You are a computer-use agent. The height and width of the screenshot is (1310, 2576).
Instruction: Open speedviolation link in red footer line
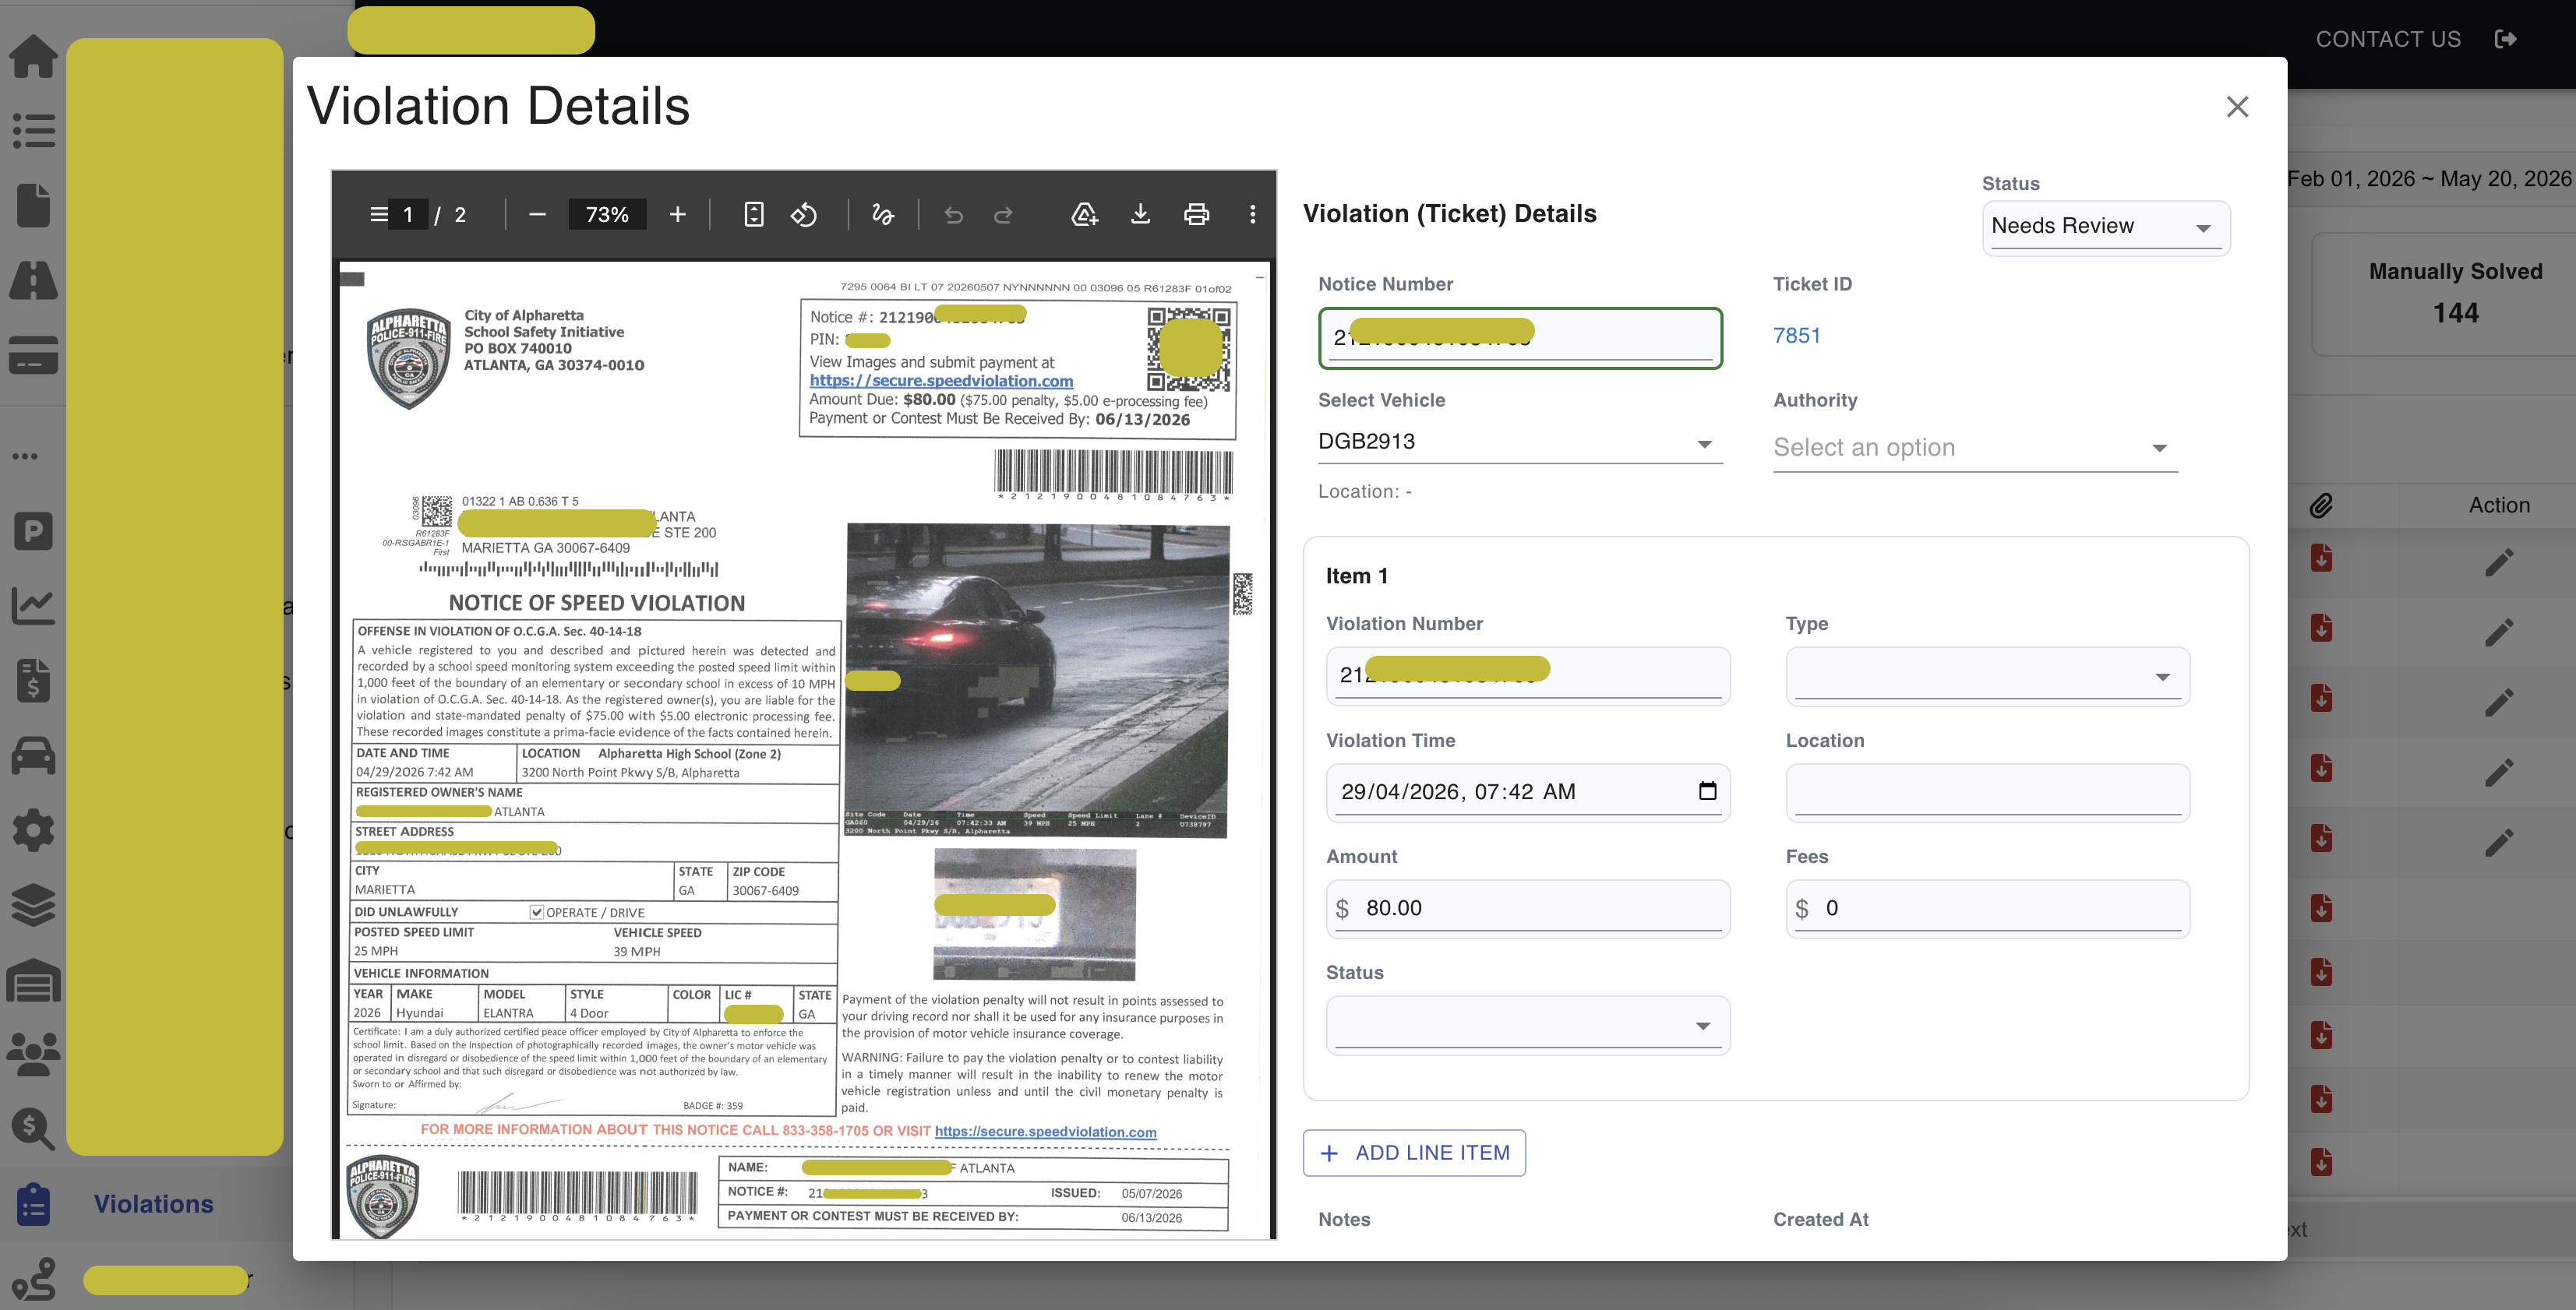(1045, 1132)
